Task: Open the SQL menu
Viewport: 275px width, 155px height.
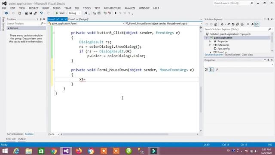Action: click(x=77, y=8)
